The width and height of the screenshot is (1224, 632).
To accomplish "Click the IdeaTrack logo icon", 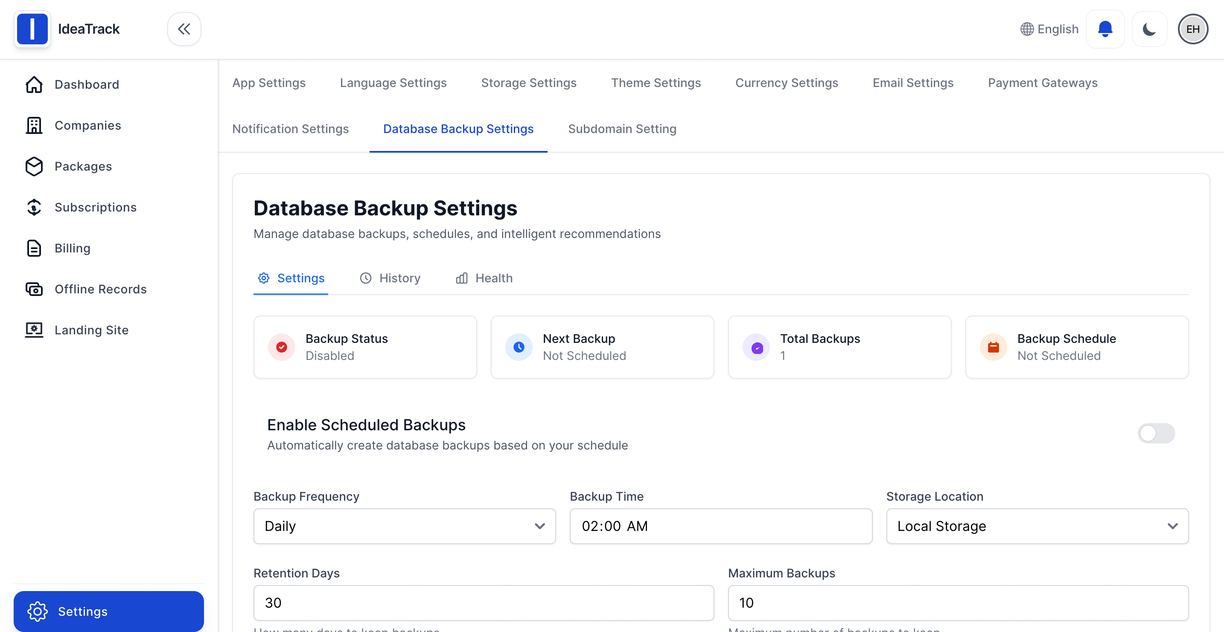I will pos(32,29).
